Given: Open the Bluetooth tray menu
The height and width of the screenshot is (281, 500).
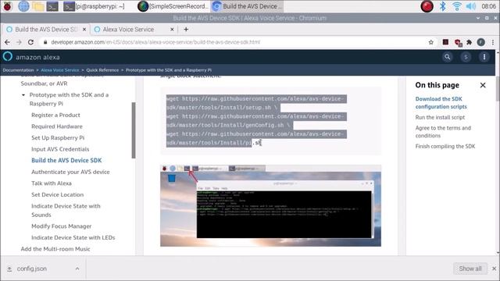Looking at the screenshot, I should 443,6.
